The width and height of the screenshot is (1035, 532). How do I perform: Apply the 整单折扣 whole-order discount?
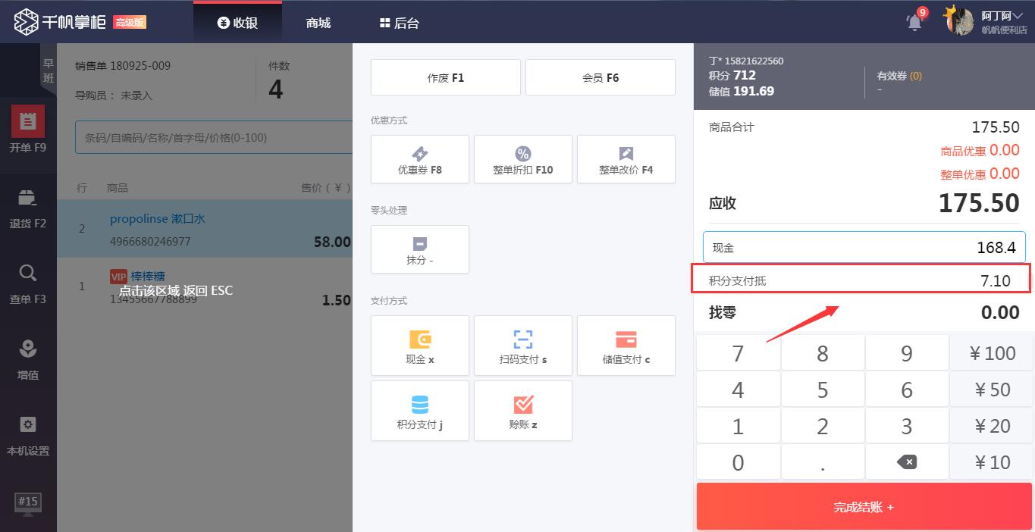click(522, 159)
